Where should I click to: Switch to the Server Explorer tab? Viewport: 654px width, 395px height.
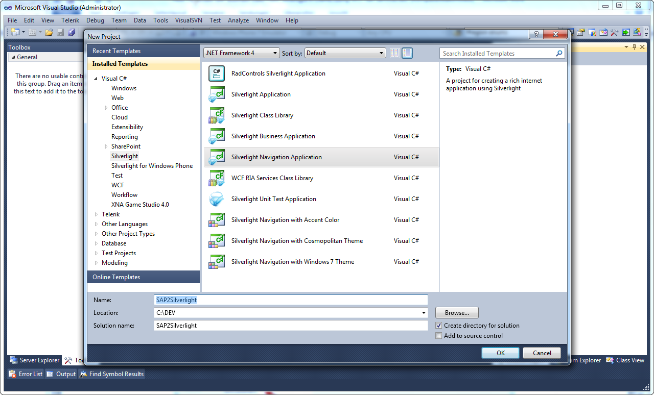(x=34, y=360)
